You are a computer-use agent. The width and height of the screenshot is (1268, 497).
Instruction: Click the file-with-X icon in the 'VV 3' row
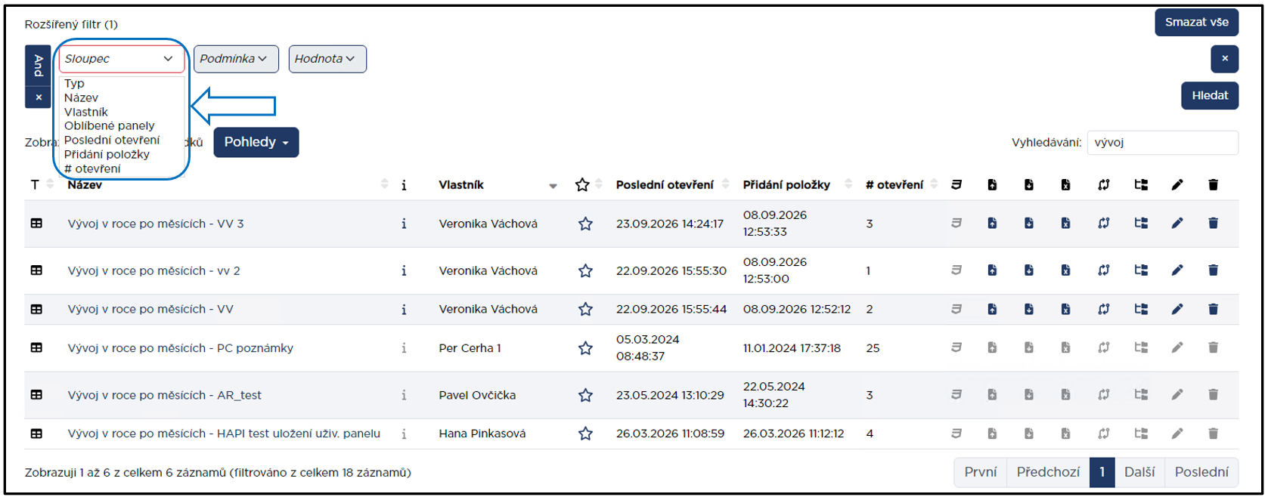[x=1065, y=223]
